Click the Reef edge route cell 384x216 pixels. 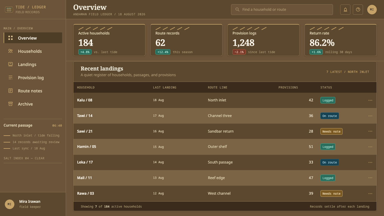tap(216, 178)
